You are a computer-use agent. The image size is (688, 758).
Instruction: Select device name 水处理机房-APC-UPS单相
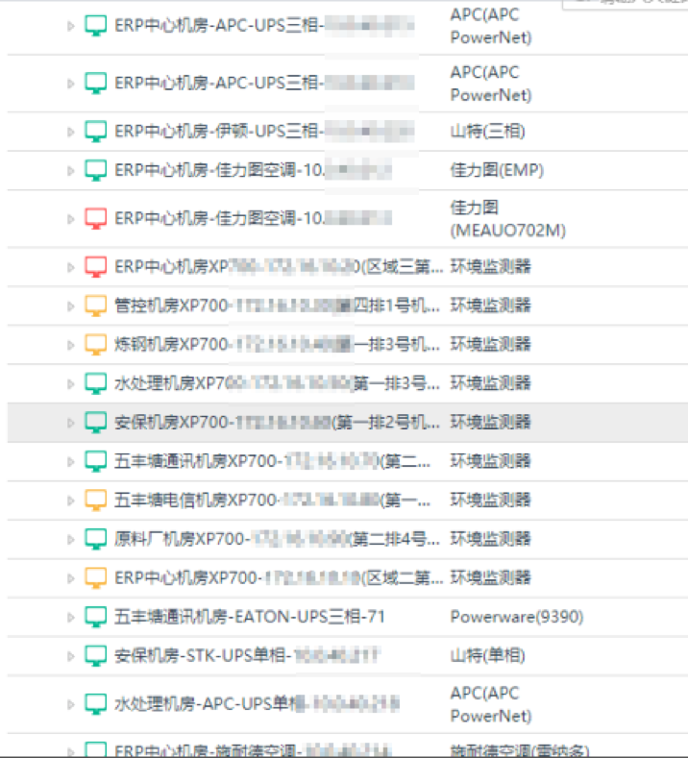[x=258, y=704]
